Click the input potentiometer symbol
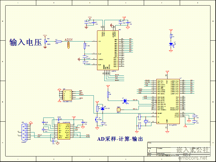The image size is (216, 162). pos(45,41)
